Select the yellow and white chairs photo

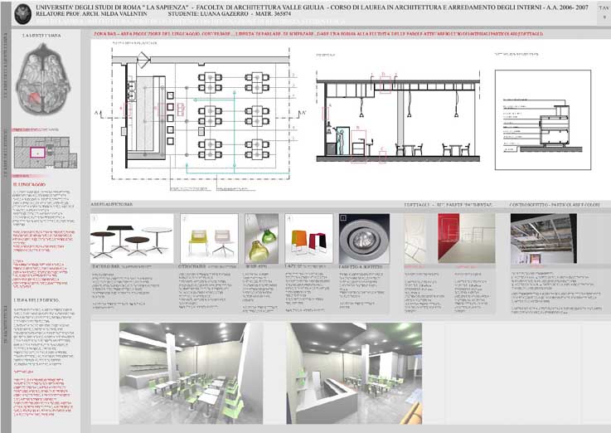point(209,238)
